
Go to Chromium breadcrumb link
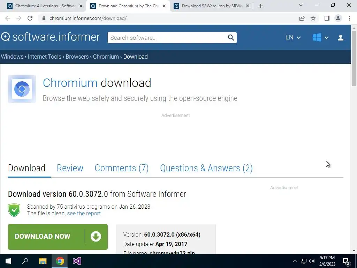tap(106, 57)
